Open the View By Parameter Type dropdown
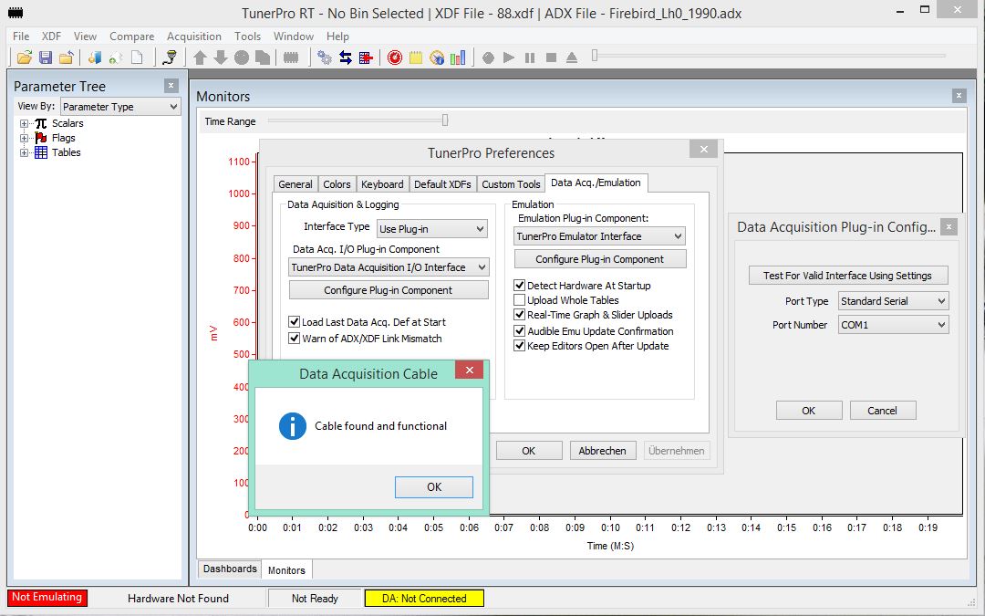The height and width of the screenshot is (616, 985). [120, 107]
